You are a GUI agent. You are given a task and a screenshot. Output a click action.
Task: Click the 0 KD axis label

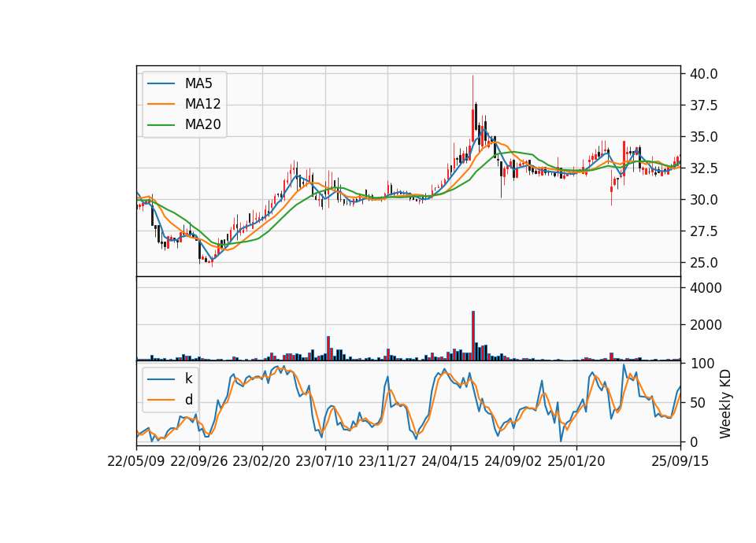[x=693, y=441]
